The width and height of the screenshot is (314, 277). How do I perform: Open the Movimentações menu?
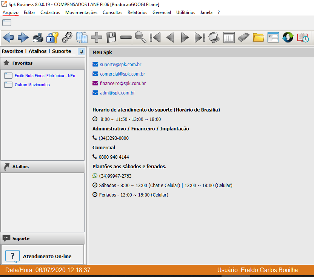pos(81,12)
